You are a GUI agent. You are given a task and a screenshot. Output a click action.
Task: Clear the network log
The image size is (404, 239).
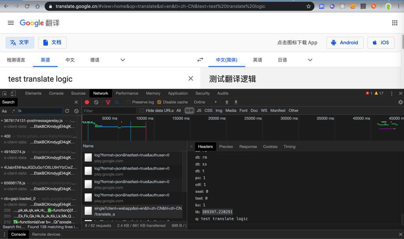[96, 102]
